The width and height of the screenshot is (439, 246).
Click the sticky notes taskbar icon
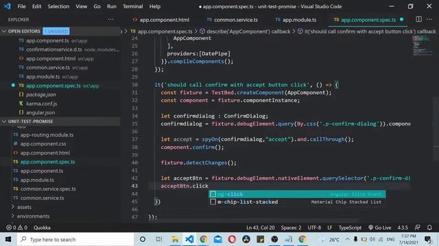[x=260, y=239]
